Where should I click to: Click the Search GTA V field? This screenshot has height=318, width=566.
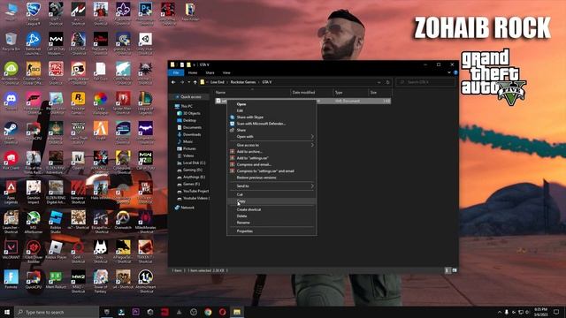pyautogui.click(x=425, y=82)
